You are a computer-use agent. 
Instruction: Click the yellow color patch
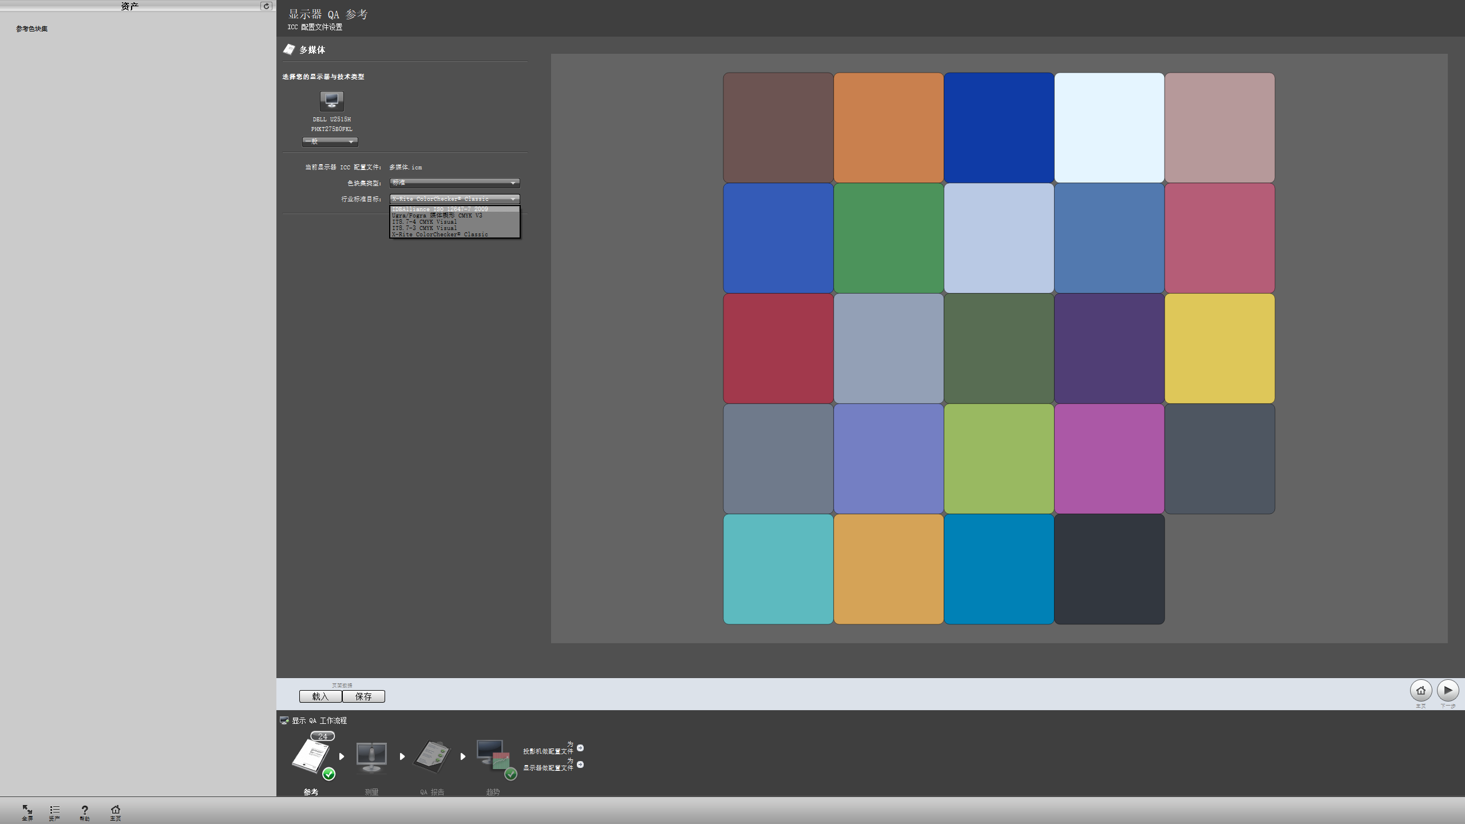pos(1219,348)
